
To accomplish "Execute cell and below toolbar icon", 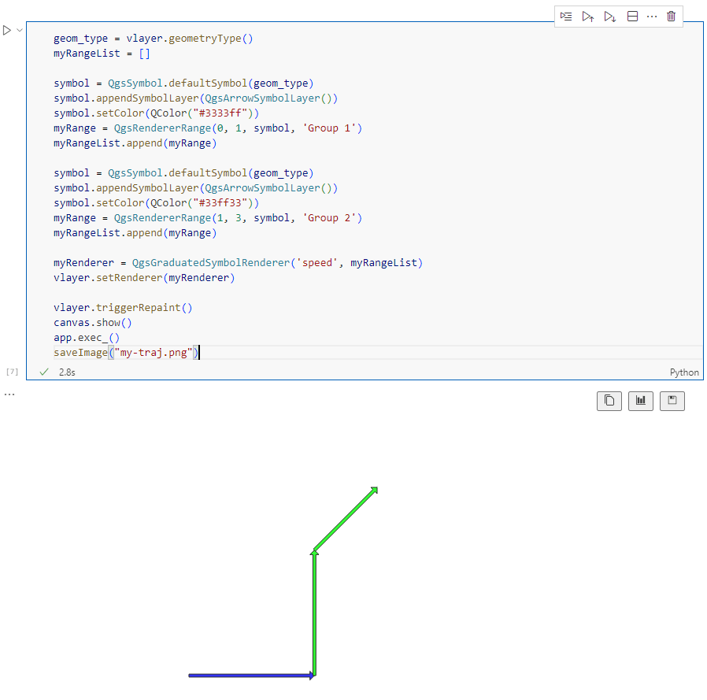I will [609, 17].
